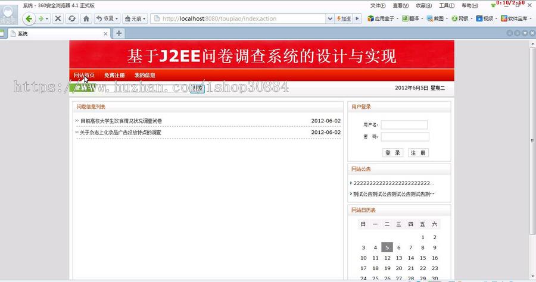Select day 20 in the calendar
This screenshot has height=282, width=536.
click(399, 268)
